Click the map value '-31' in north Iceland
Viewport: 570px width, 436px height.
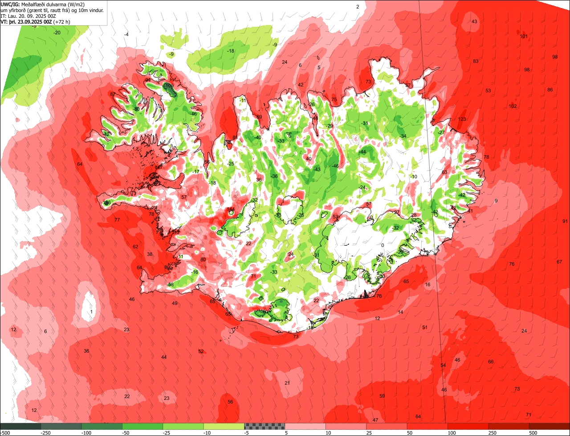tap(365, 123)
